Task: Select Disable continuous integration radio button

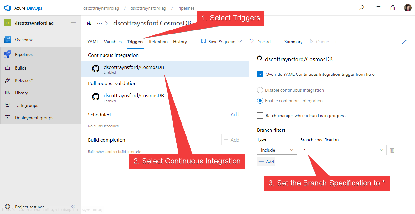Action: 260,90
